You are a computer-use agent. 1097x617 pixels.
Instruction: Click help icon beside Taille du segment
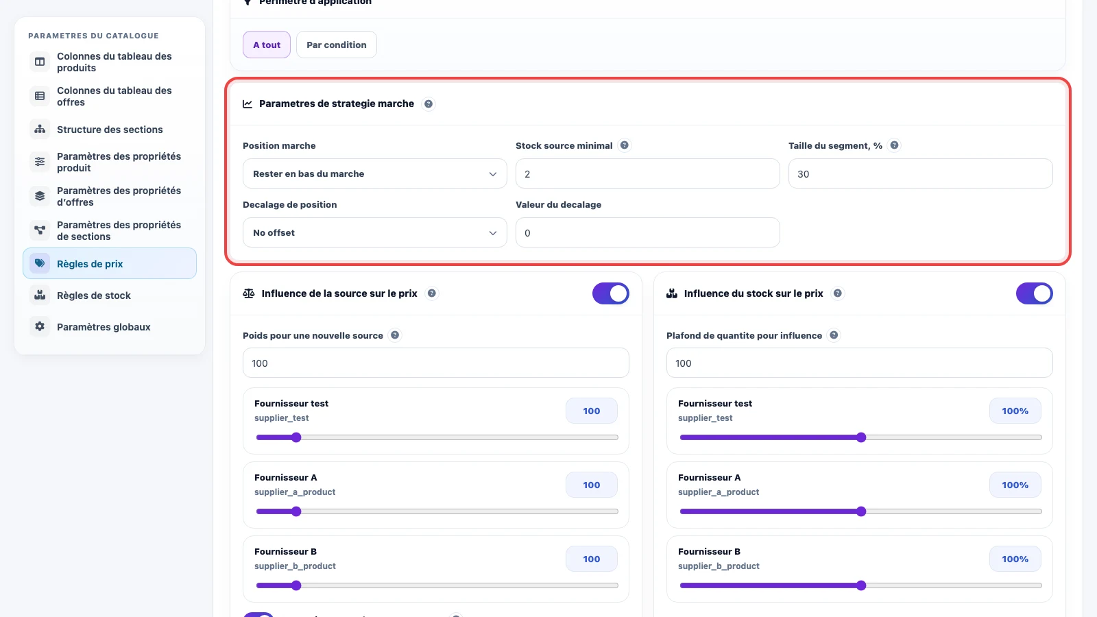(x=895, y=145)
